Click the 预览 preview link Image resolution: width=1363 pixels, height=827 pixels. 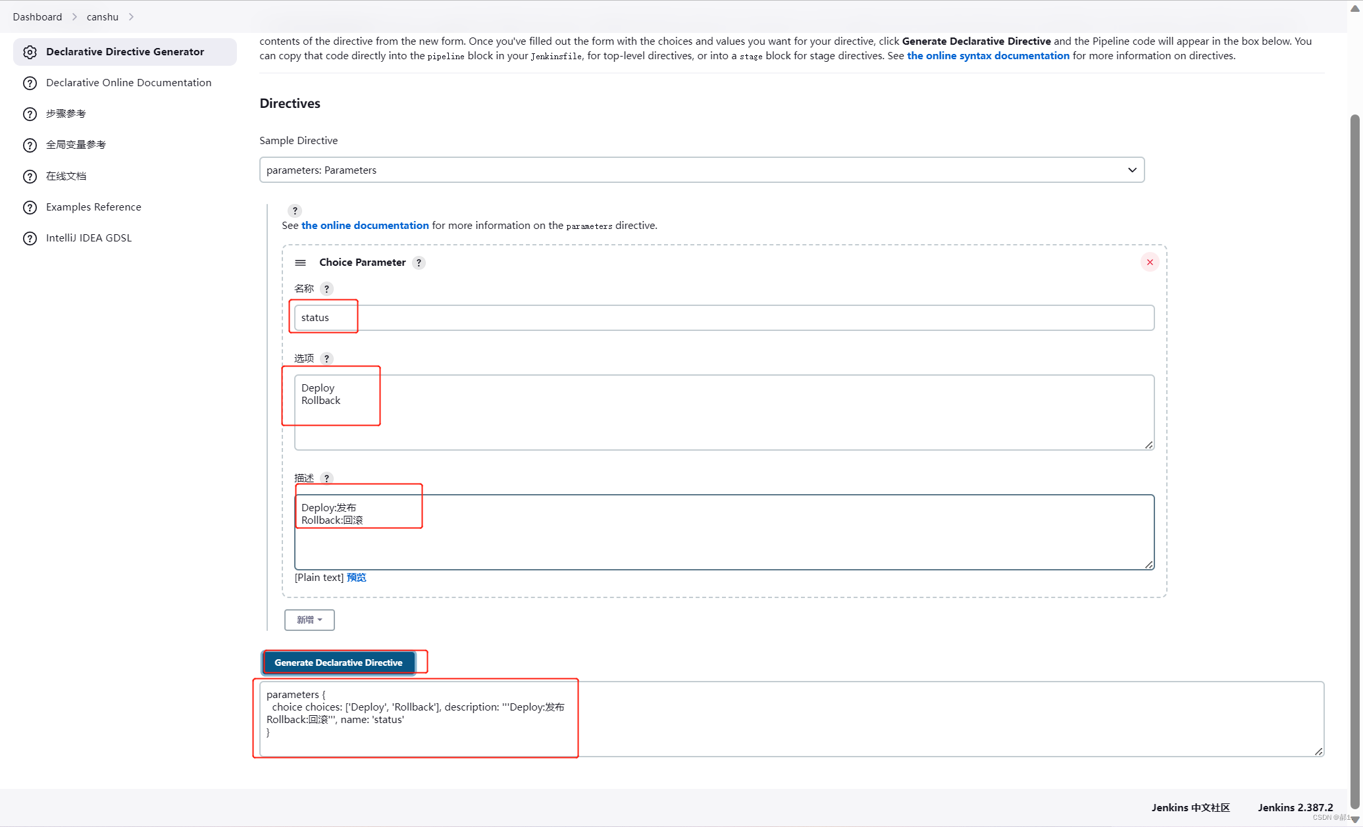[x=356, y=577]
